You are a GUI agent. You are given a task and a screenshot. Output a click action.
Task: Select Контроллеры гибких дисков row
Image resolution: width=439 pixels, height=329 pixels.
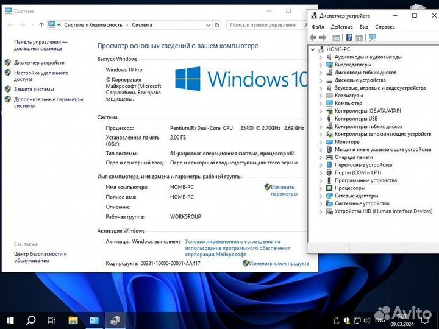point(368,127)
